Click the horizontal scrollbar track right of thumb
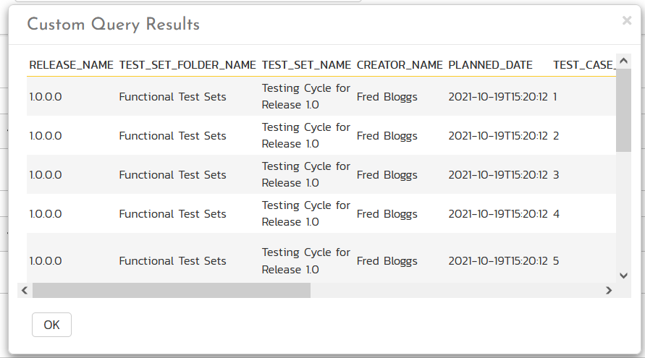This screenshot has height=358, width=645. 456,290
